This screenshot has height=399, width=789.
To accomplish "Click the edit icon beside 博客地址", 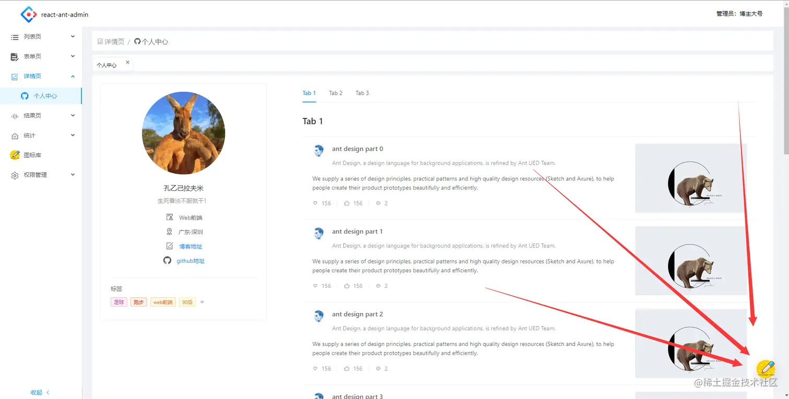I will click(169, 246).
